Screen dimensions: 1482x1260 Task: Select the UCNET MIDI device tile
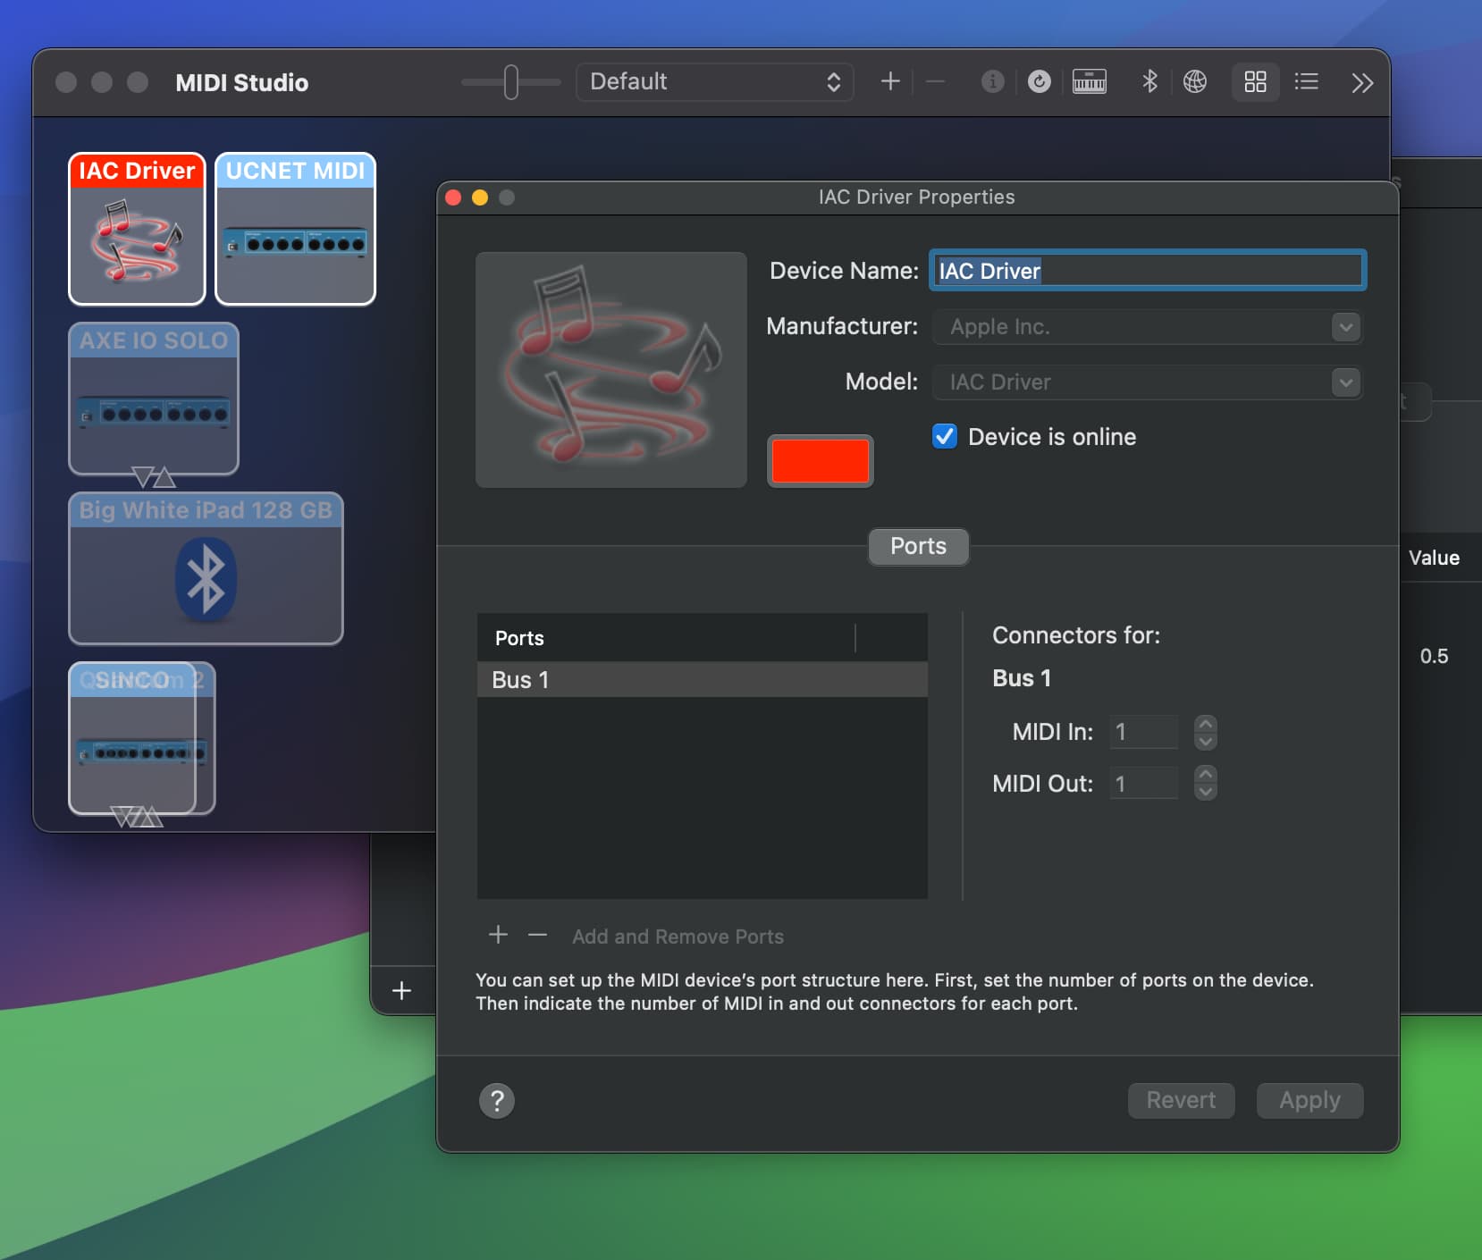pos(295,230)
